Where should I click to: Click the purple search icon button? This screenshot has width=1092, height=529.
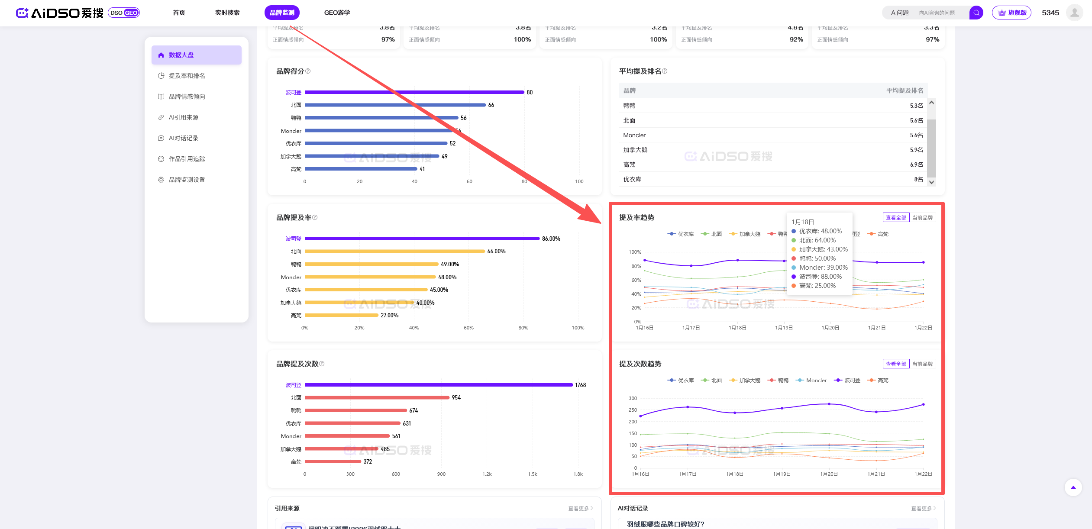click(x=976, y=13)
